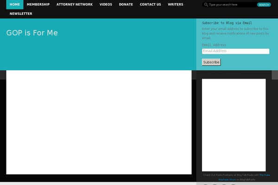Click the blank sidebar radio widget panel
This screenshot has height=185, width=278.
click(234, 125)
